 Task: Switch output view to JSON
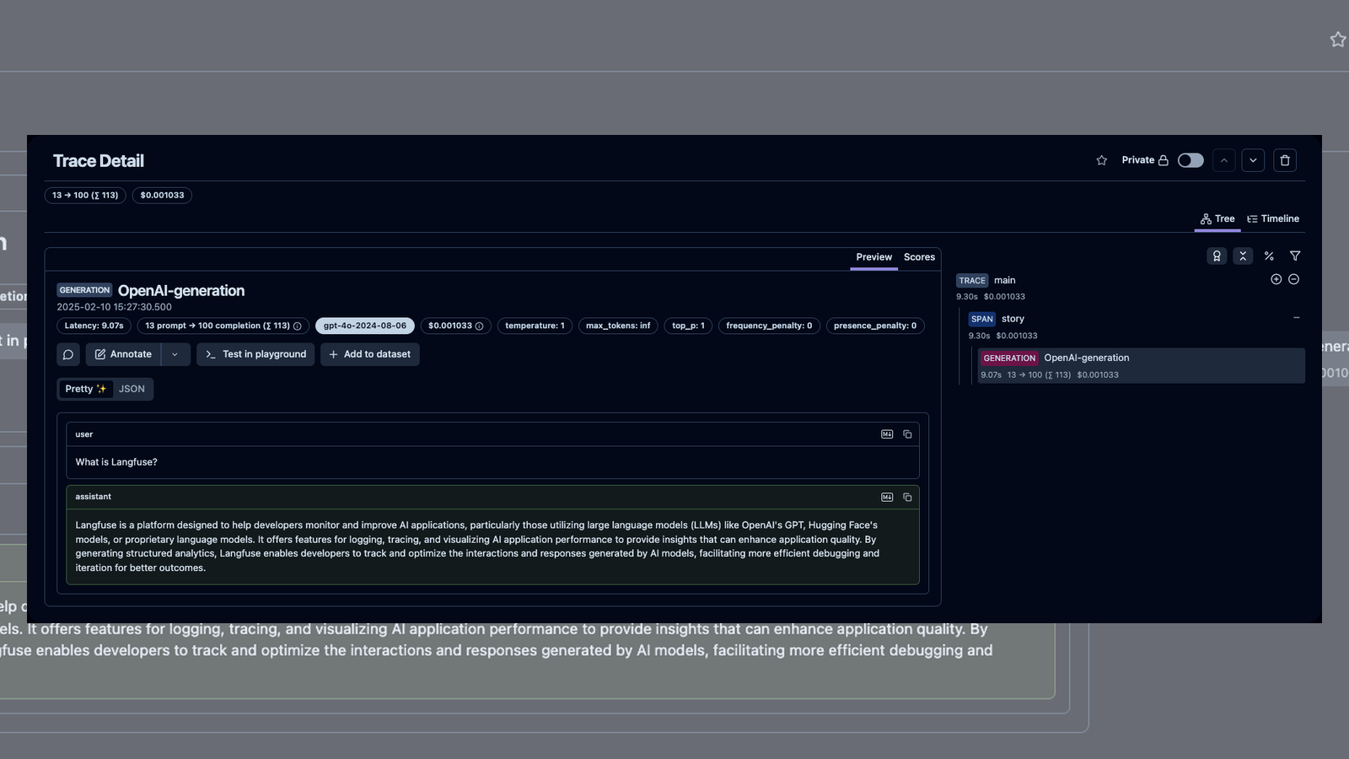(132, 389)
